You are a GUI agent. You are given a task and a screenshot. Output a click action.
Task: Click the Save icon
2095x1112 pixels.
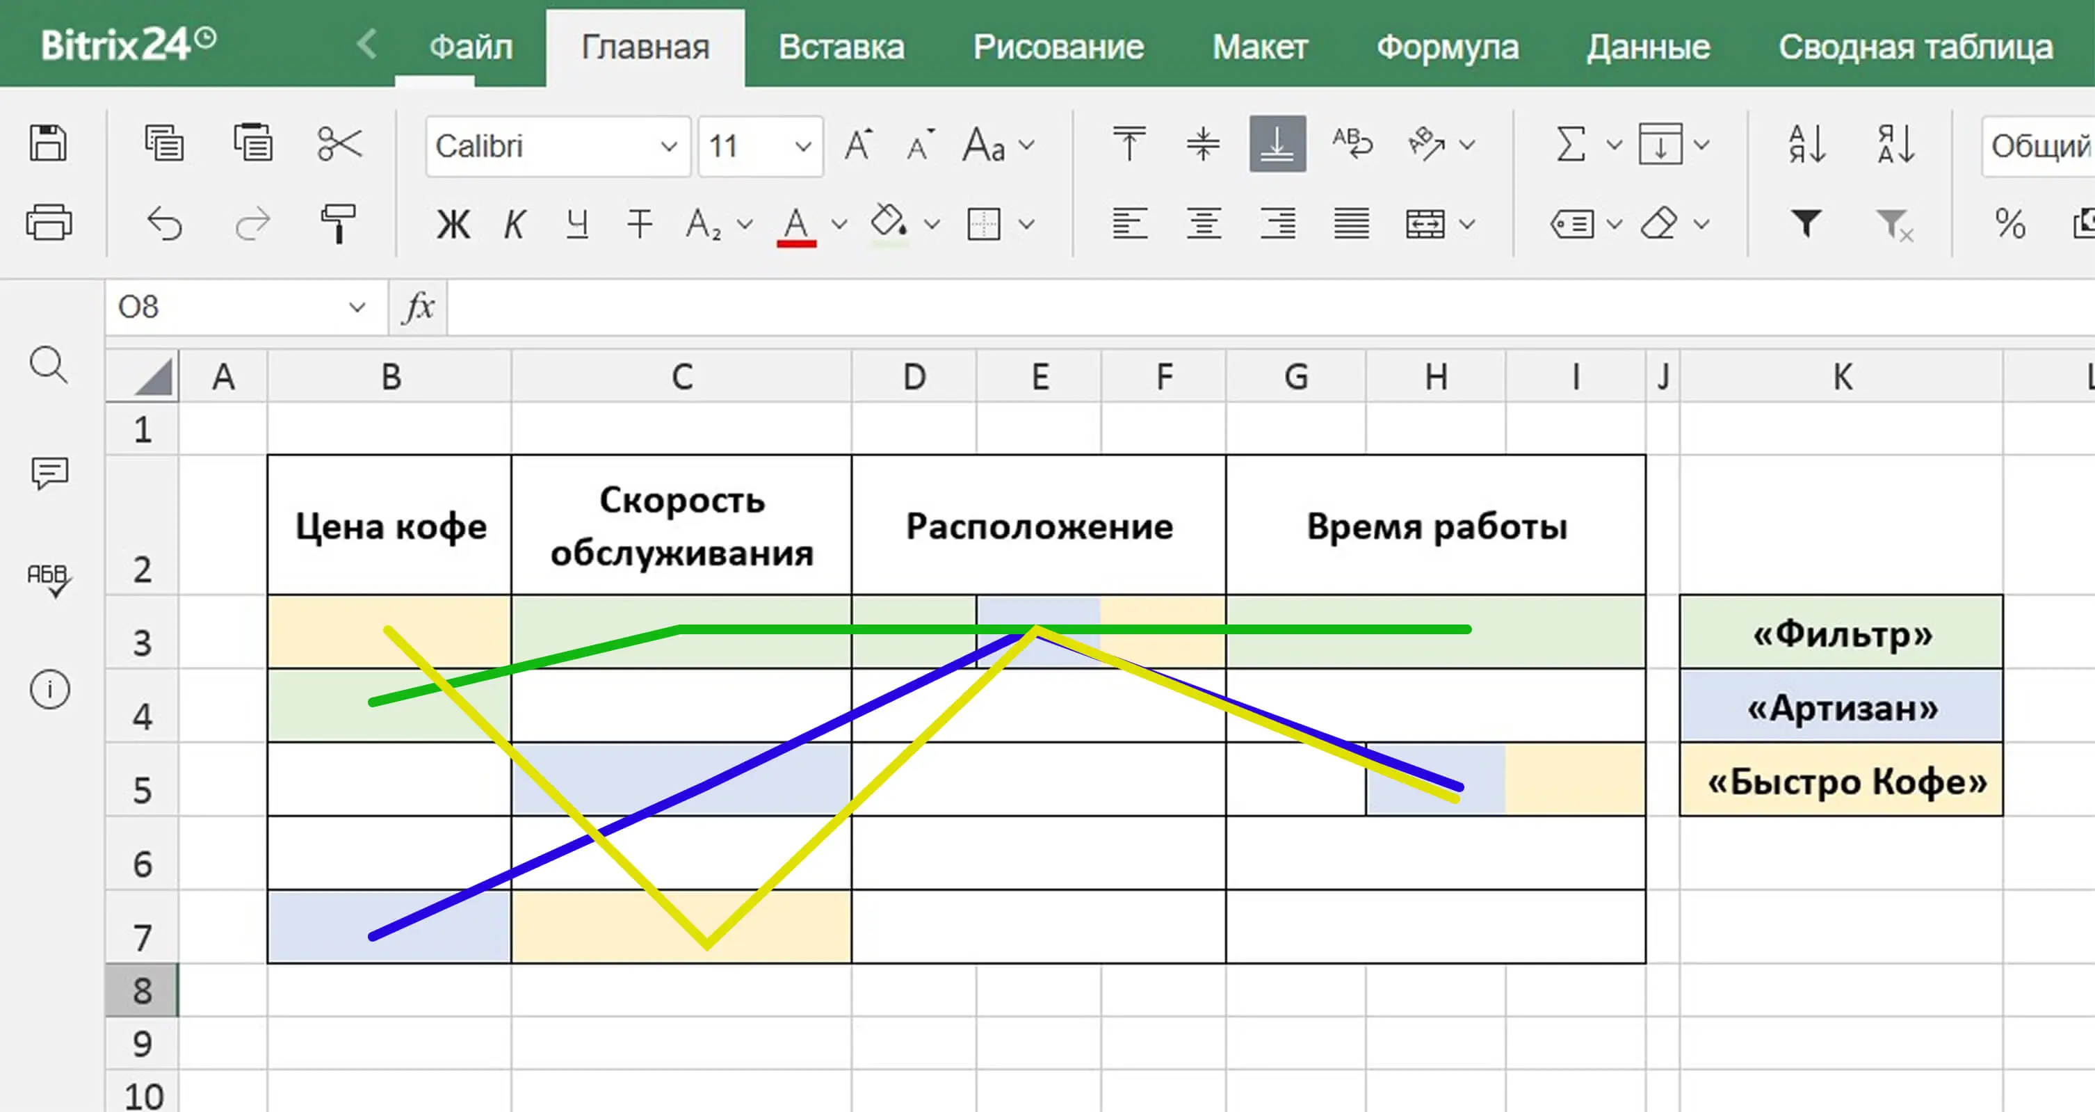pos(48,144)
